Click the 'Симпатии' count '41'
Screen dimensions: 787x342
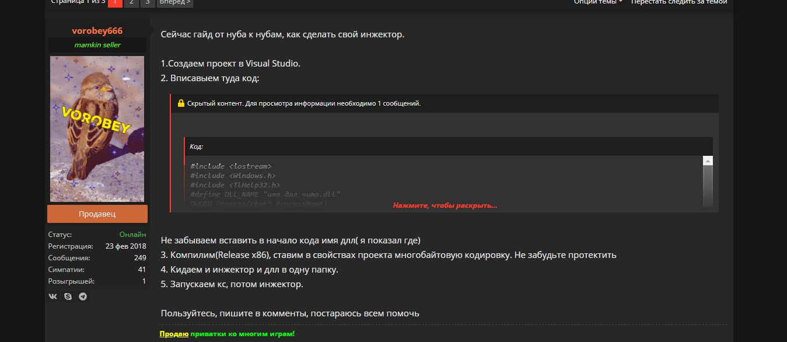pyautogui.click(x=142, y=270)
